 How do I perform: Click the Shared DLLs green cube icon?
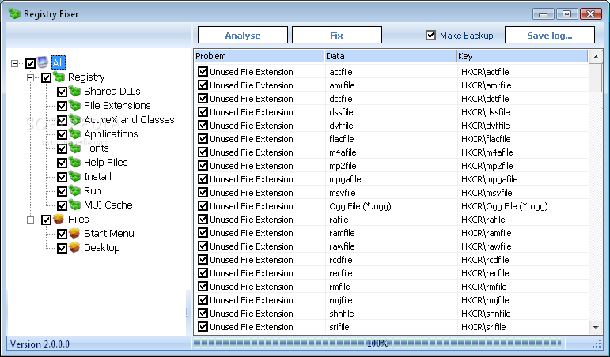tap(74, 91)
